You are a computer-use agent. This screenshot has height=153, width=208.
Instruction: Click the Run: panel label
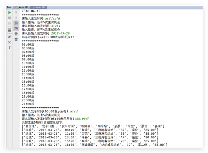point(9,8)
